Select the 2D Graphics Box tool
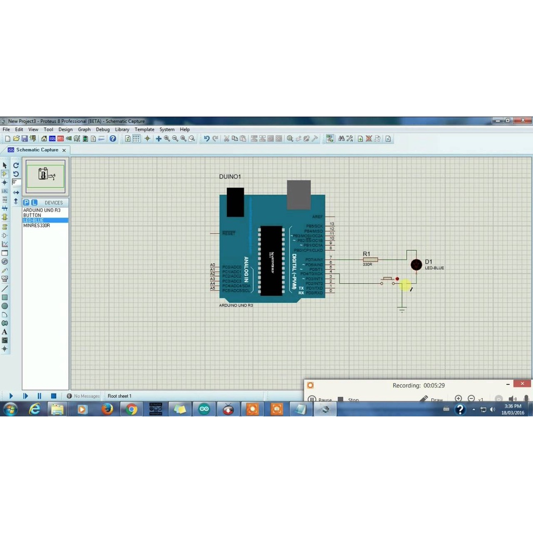 [x=5, y=297]
